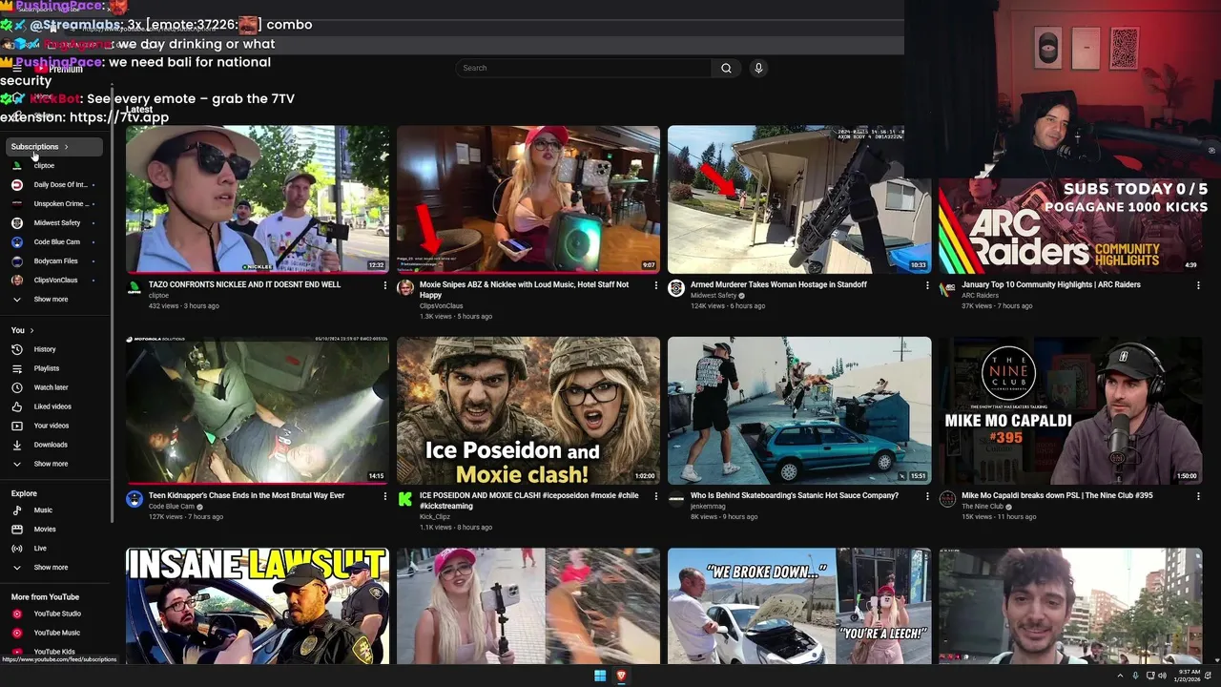Open Brave browser on taskbar
Screen dimensions: 1221x687
(x=621, y=676)
